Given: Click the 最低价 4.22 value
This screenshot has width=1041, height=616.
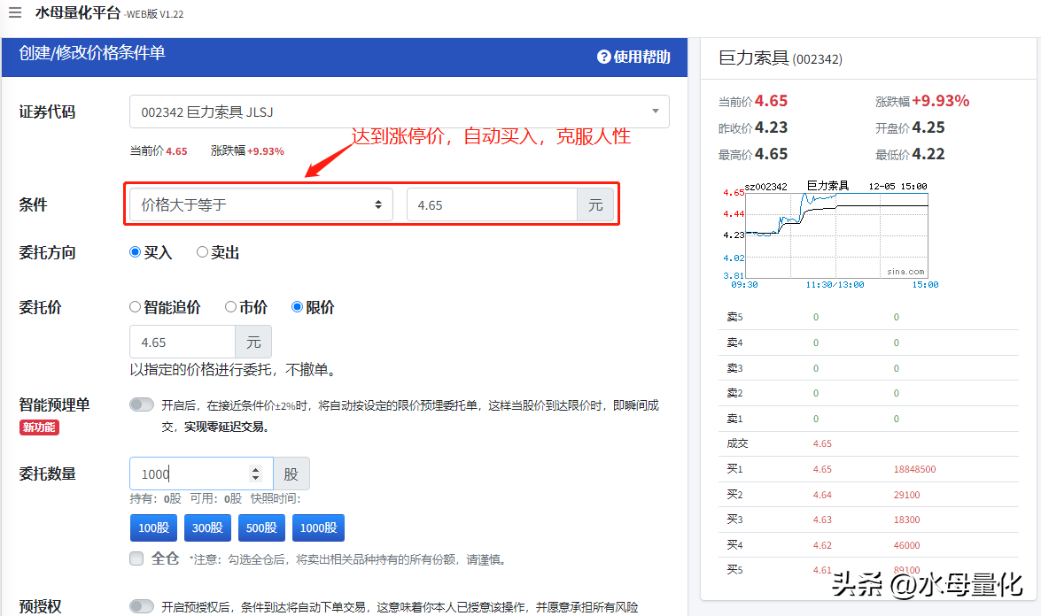Looking at the screenshot, I should pos(928,154).
